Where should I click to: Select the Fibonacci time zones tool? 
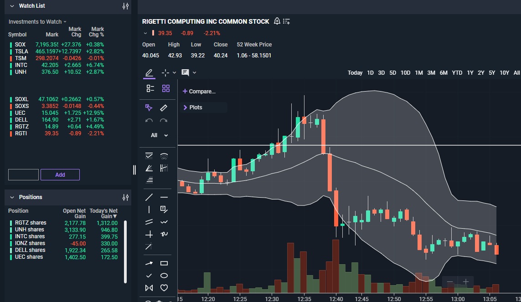coord(164,168)
